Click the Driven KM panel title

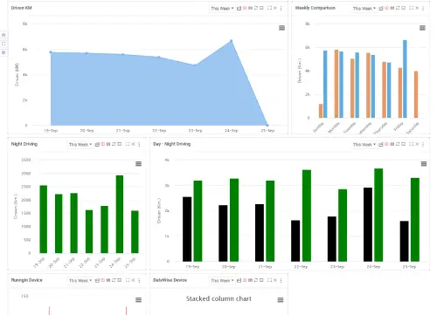(22, 8)
